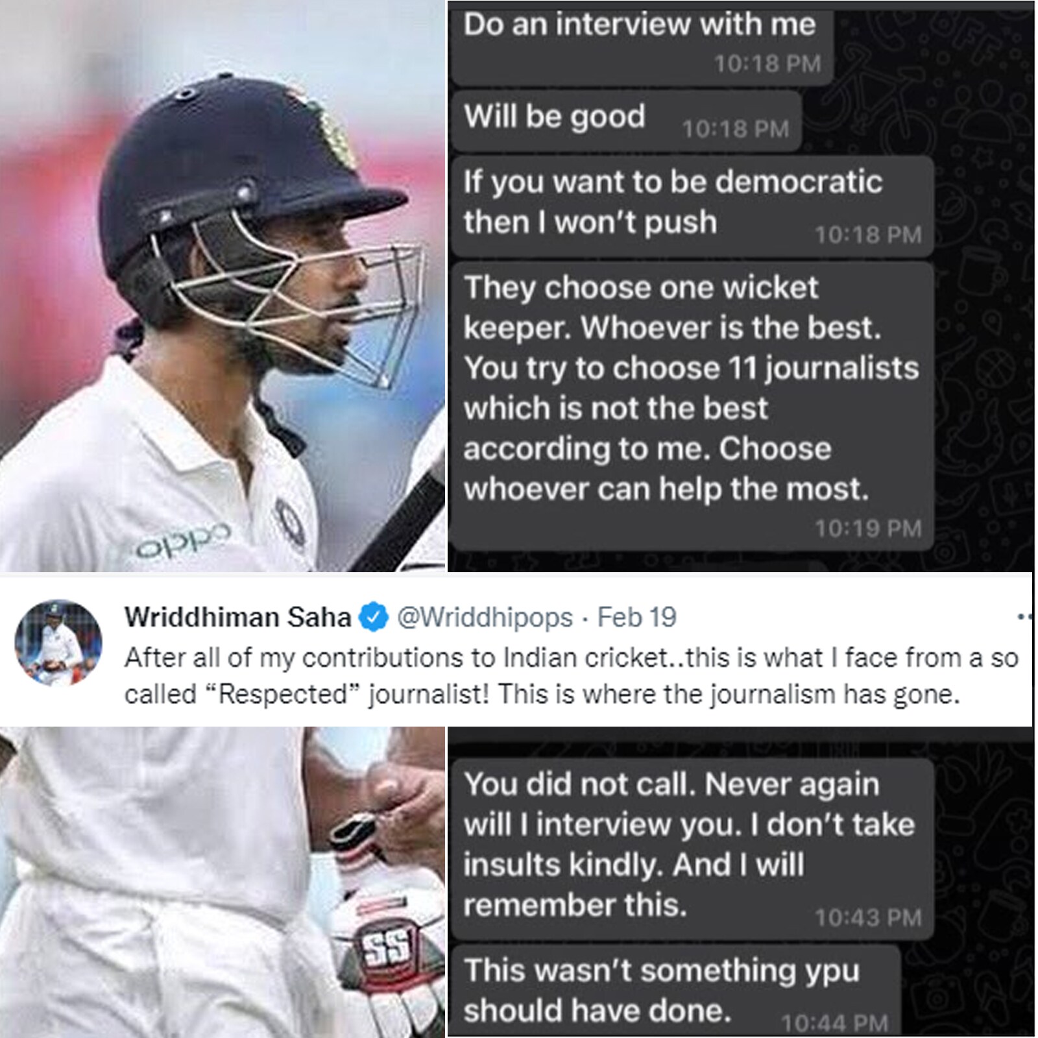Click the tweet text about 'Respected' journalist
The height and width of the screenshot is (1038, 1038).
click(572, 676)
